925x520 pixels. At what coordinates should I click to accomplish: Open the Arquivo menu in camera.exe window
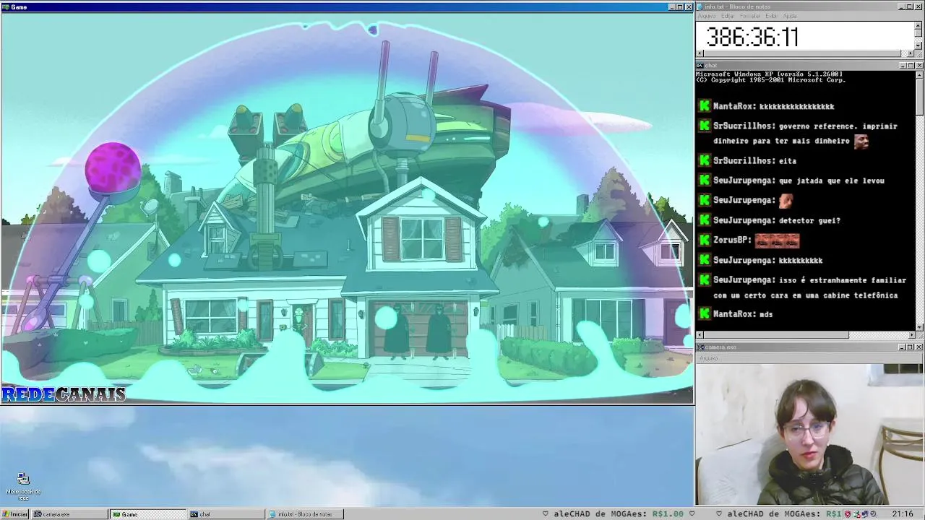[x=708, y=358]
